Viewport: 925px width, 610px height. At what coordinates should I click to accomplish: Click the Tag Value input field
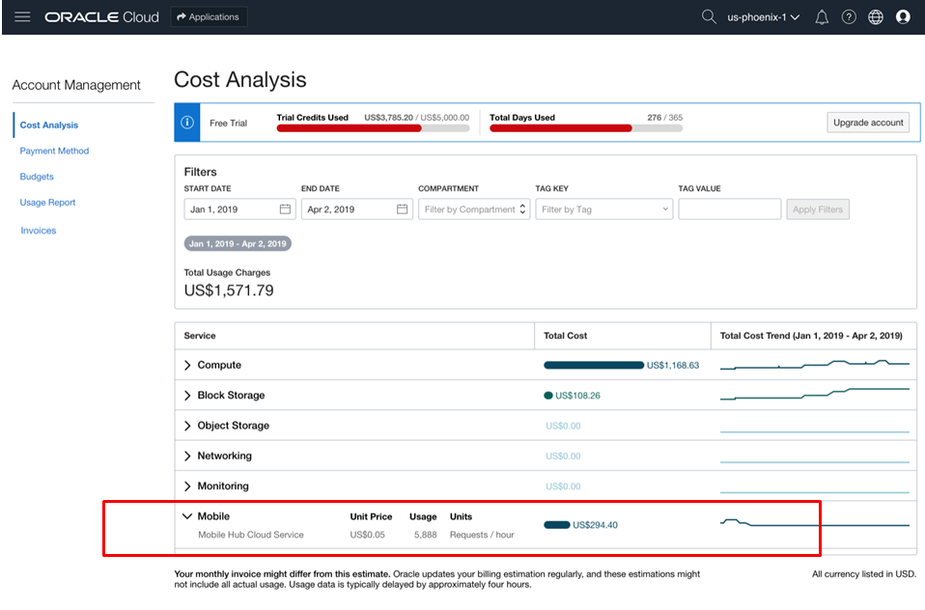pyautogui.click(x=729, y=209)
